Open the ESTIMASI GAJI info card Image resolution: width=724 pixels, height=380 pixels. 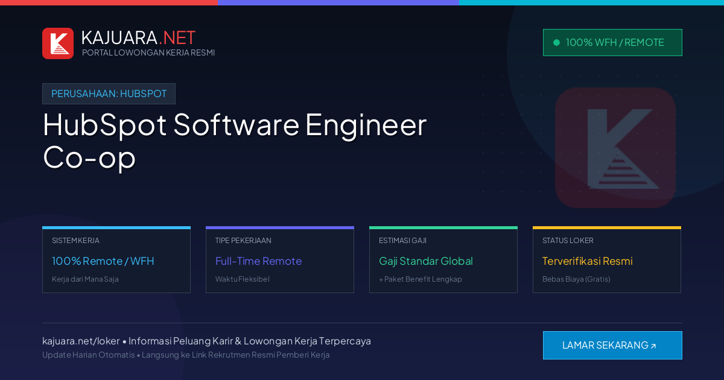pyautogui.click(x=443, y=260)
